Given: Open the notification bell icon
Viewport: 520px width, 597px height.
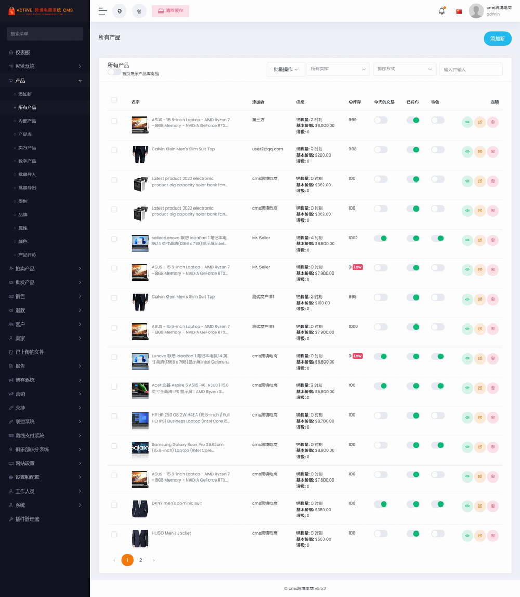Looking at the screenshot, I should pos(441,10).
